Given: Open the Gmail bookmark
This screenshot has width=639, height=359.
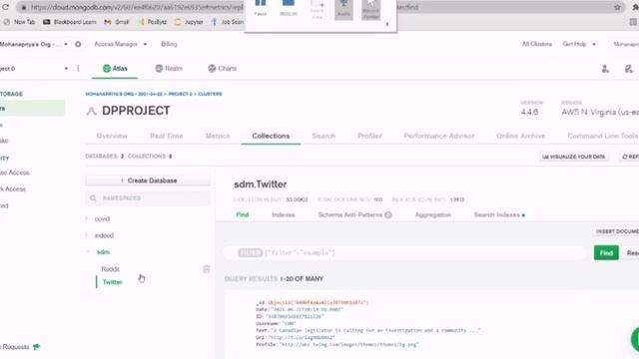Looking at the screenshot, I should pos(117,22).
